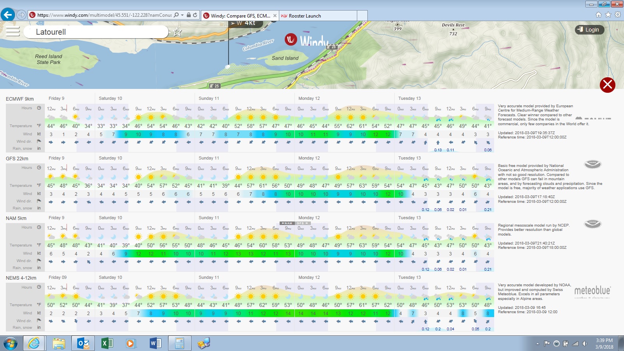624x351 pixels.
Task: Open Word from taskbar
Action: 155,343
